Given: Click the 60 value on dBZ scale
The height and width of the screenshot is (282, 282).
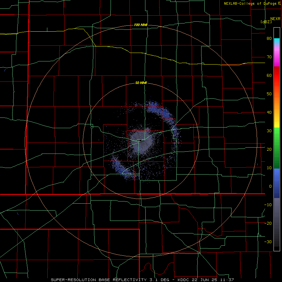Looking at the screenshot, I should pos(269,75).
